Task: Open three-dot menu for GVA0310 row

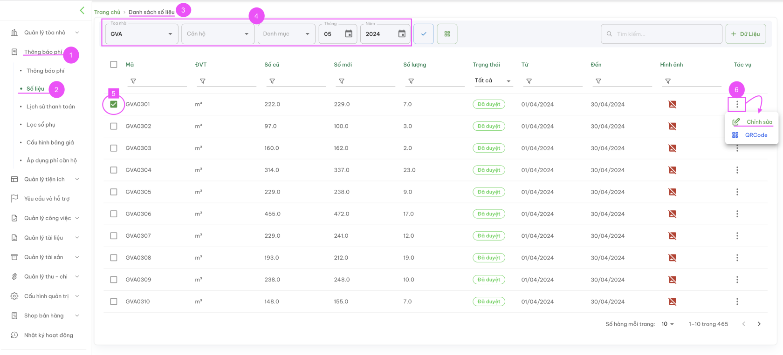Action: pos(737,301)
